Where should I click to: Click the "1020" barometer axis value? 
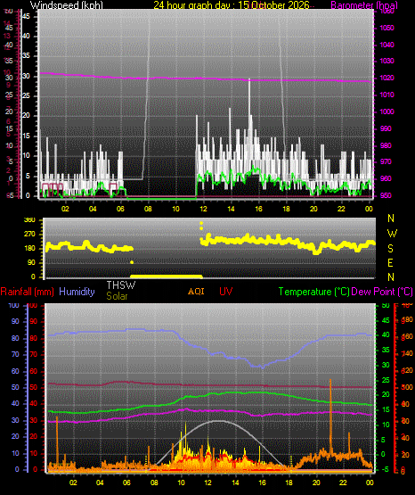(387, 78)
